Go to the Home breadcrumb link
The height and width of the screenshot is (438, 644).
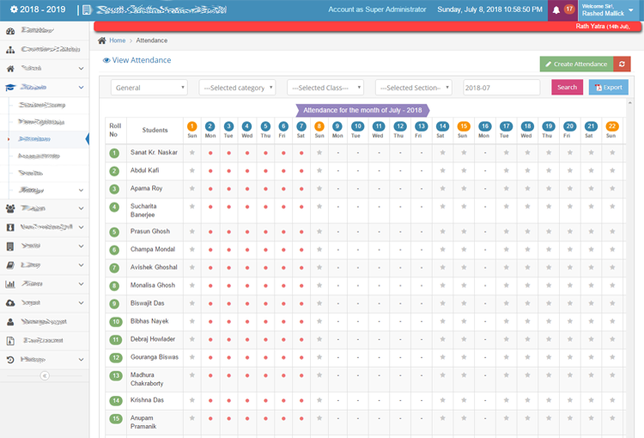pyautogui.click(x=117, y=40)
